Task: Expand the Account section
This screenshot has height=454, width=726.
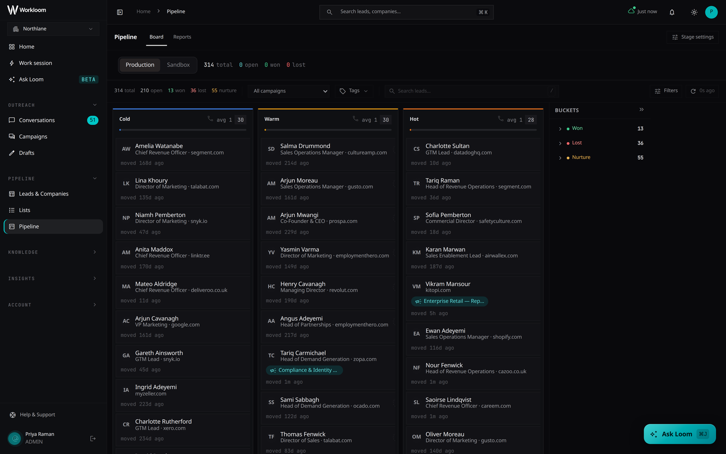Action: tap(52, 305)
